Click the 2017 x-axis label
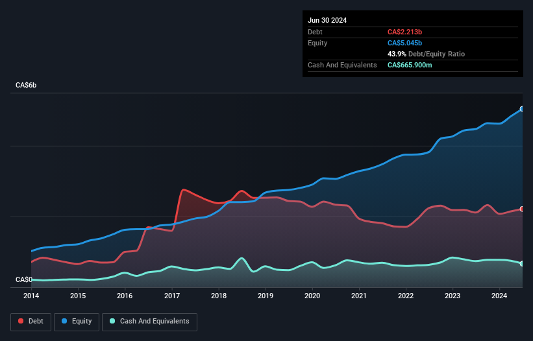This screenshot has height=341, width=533. pos(172,296)
